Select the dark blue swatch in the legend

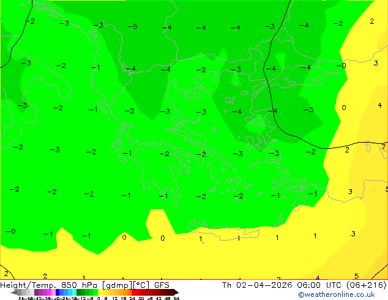click(58, 292)
